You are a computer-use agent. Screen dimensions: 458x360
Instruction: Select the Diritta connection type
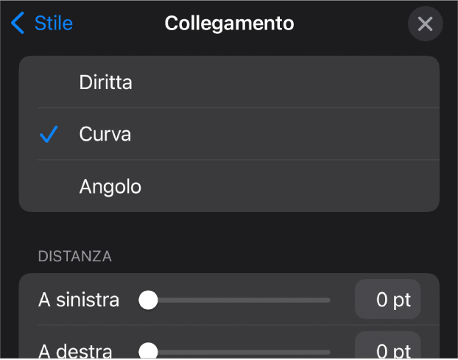(106, 82)
